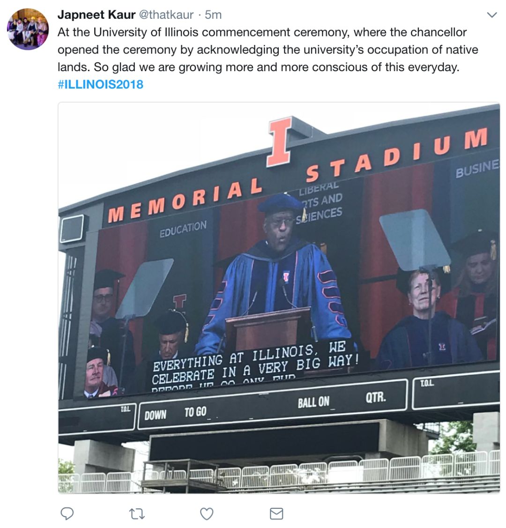Click the orange block I logo in photo

tap(279, 142)
